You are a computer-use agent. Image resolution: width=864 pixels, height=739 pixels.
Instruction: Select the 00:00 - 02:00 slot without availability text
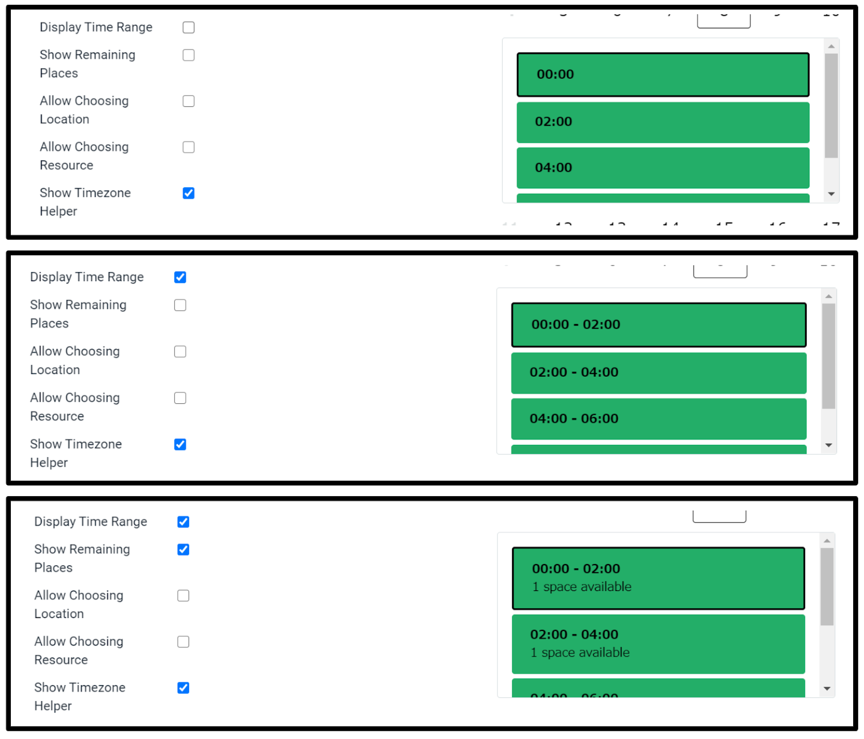click(x=659, y=325)
